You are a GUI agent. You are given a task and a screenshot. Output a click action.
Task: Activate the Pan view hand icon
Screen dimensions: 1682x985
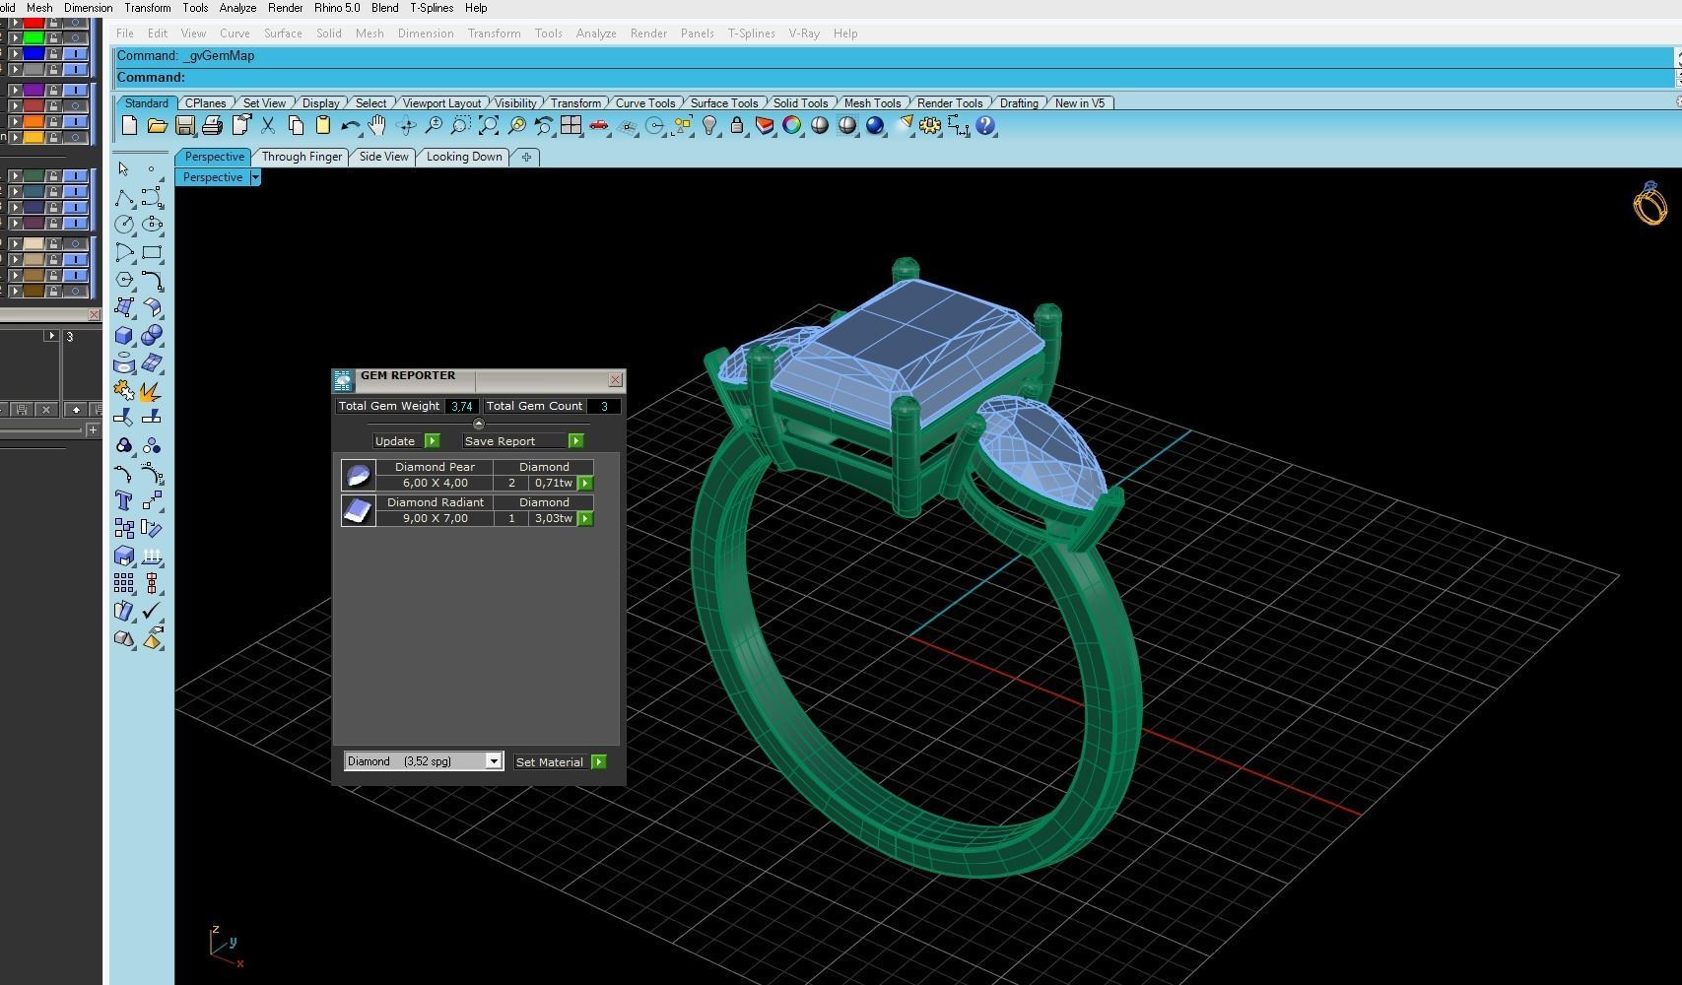[377, 125]
